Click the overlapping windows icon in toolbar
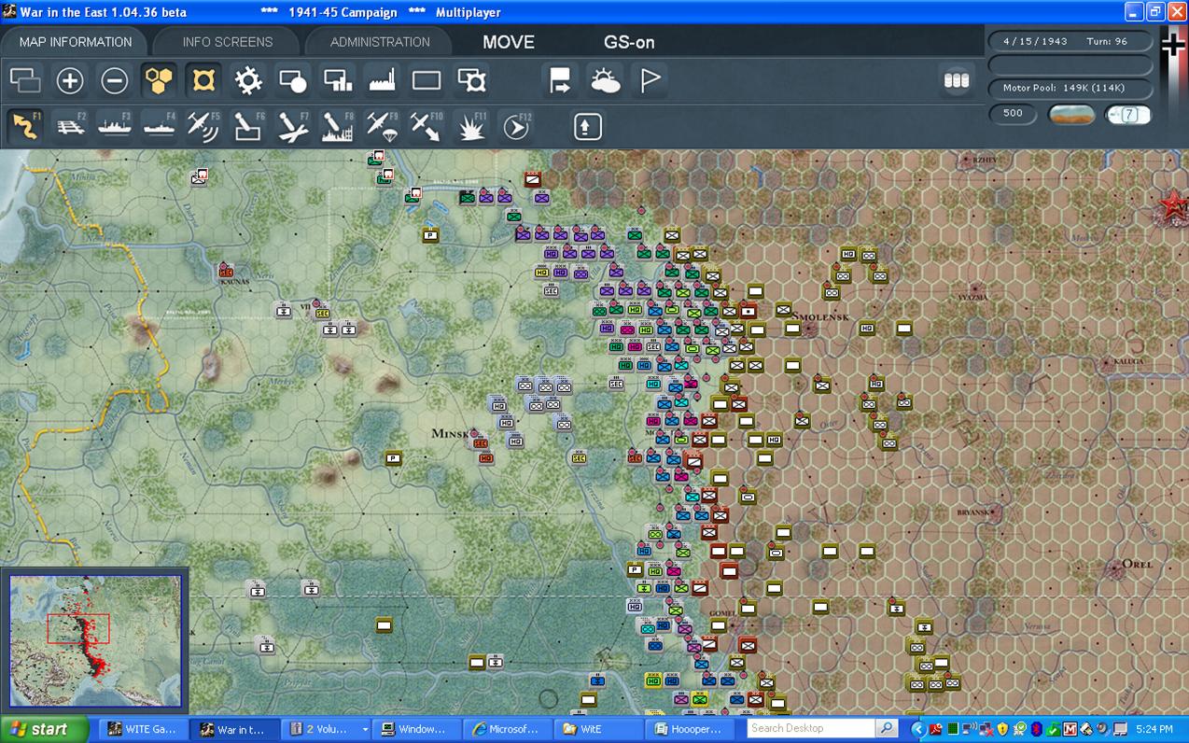 pos(25,81)
